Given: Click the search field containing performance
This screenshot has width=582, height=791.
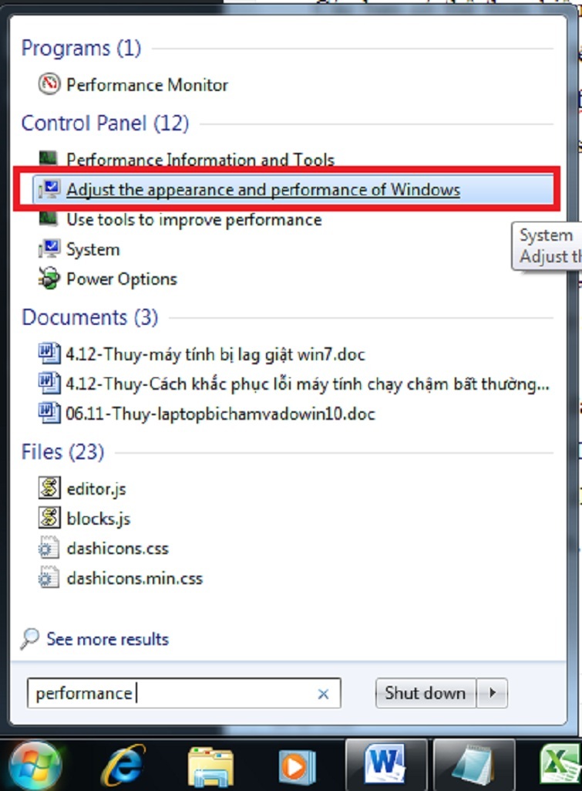Looking at the screenshot, I should tap(184, 693).
